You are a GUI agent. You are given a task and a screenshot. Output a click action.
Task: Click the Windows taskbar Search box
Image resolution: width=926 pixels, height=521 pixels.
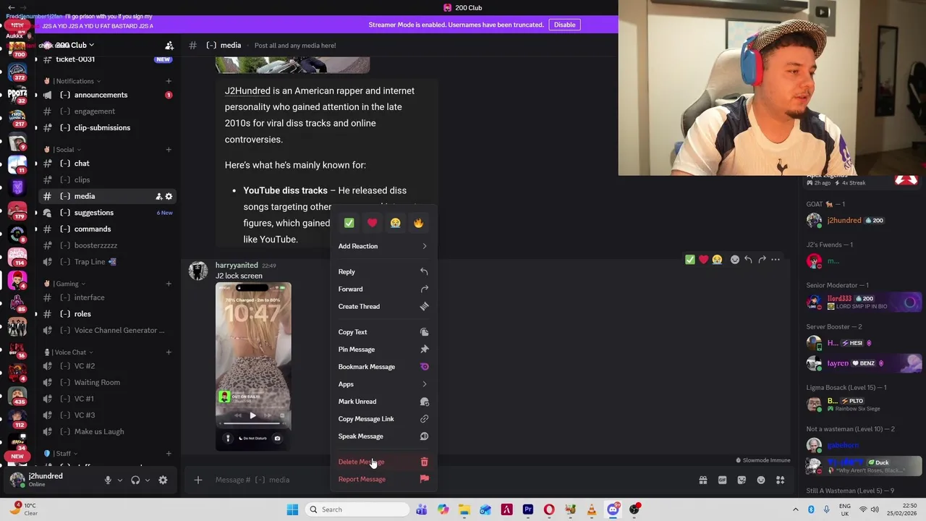(x=357, y=509)
